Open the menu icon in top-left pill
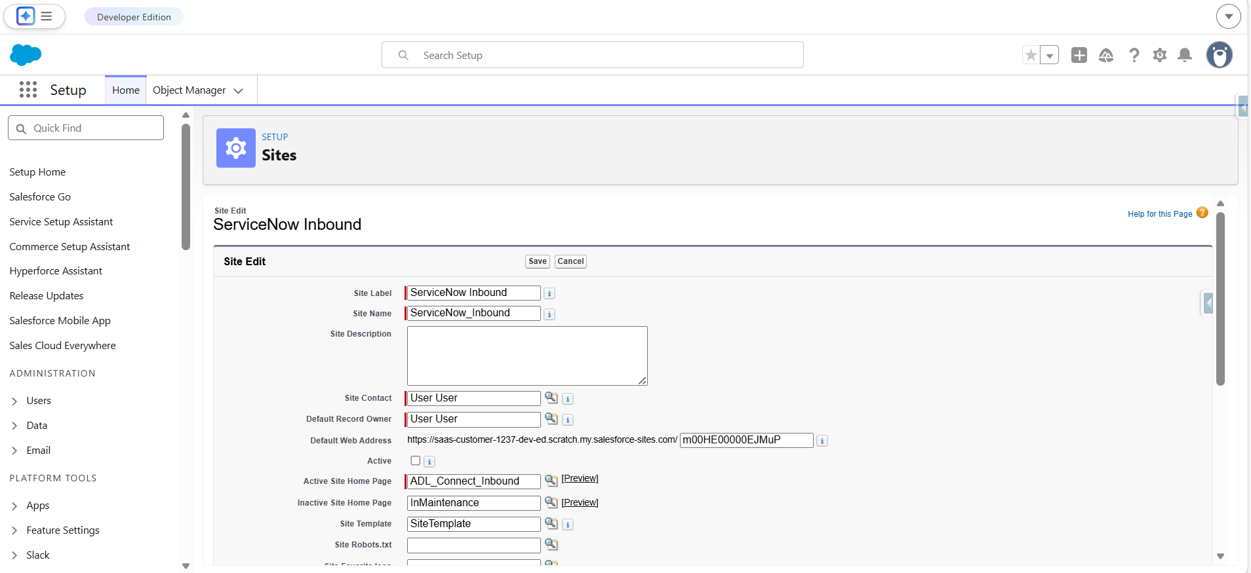1251x573 pixels. [47, 16]
